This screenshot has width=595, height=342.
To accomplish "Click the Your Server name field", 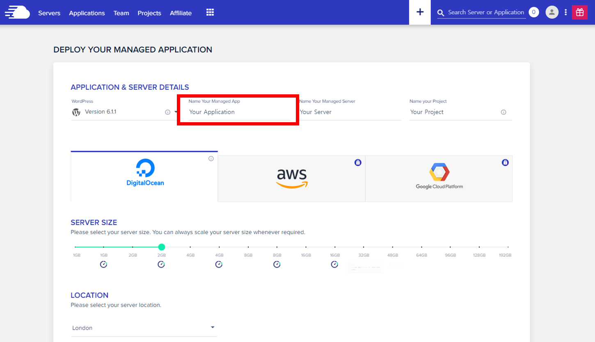I will pyautogui.click(x=350, y=112).
